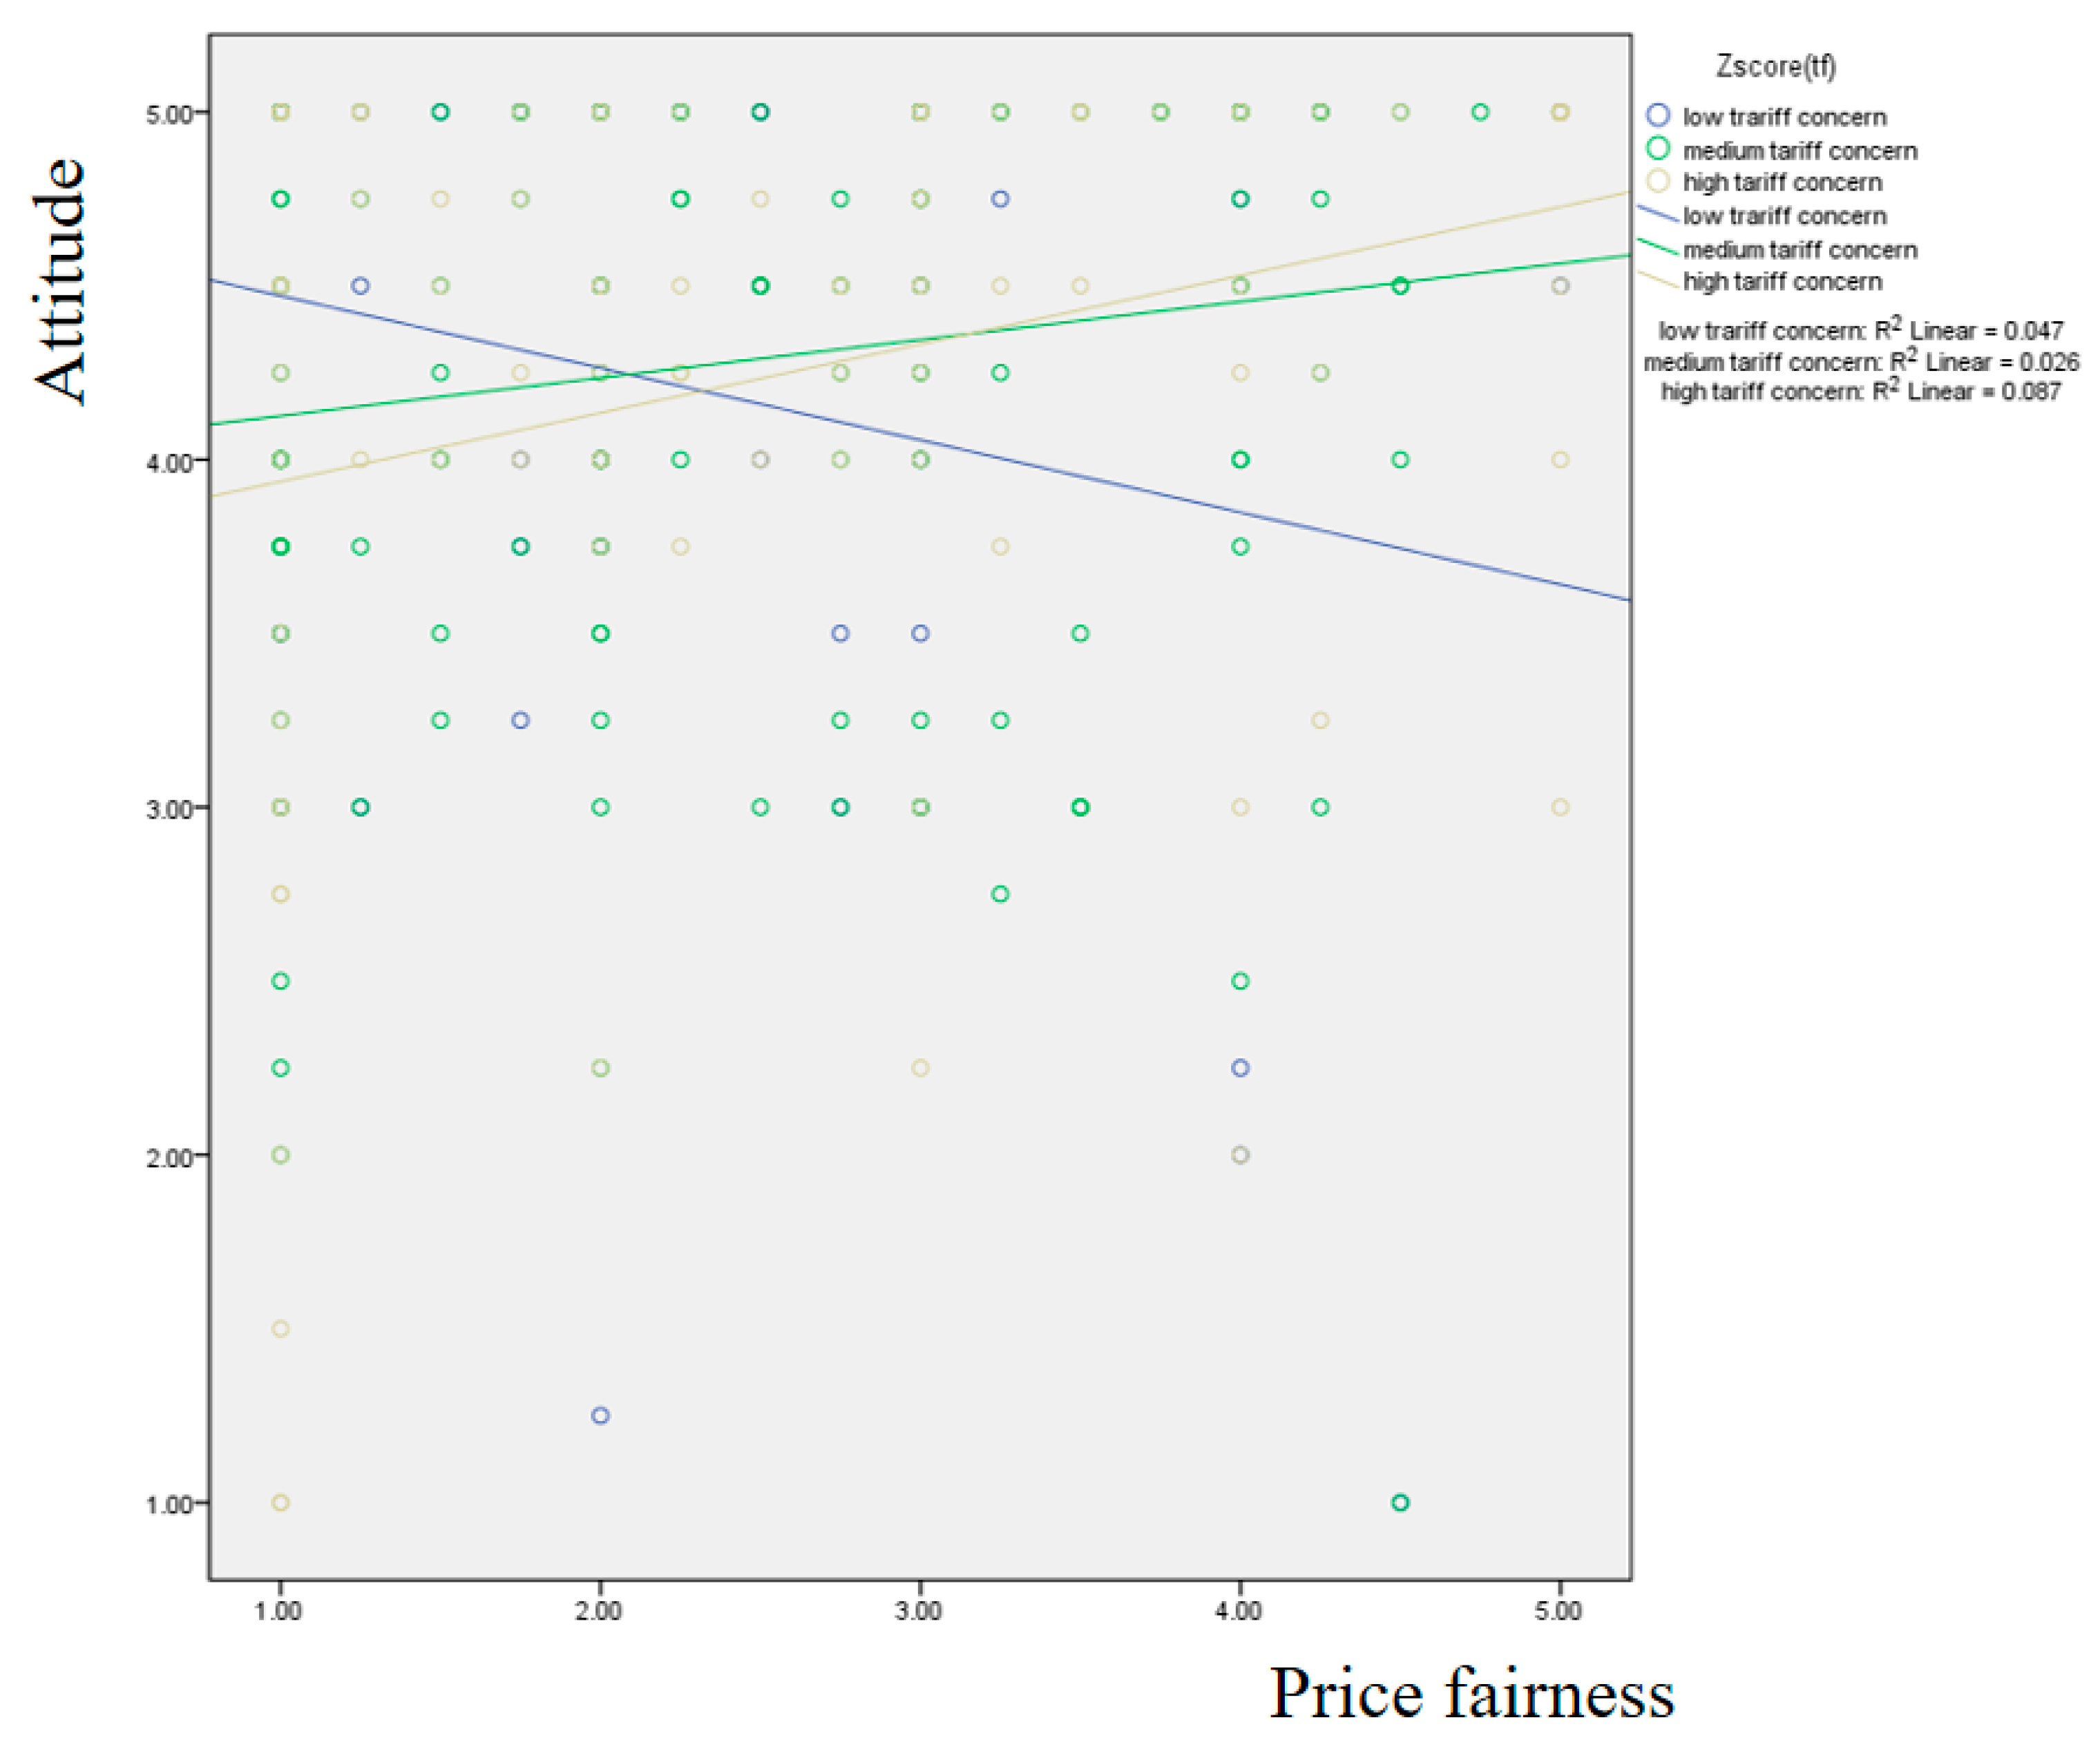Click the blue low trariff concern line swatch
Screen dimensions: 2100x1749
pyautogui.click(x=1657, y=213)
